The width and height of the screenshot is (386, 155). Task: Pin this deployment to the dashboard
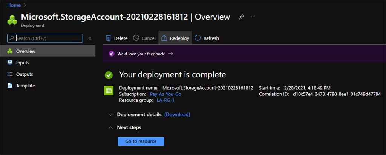pyautogui.click(x=242, y=17)
